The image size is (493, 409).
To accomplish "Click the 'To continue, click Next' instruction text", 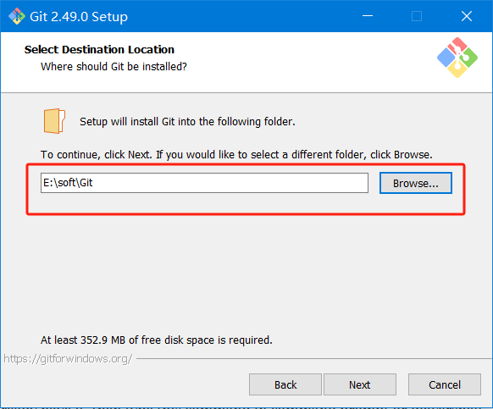I will click(236, 155).
